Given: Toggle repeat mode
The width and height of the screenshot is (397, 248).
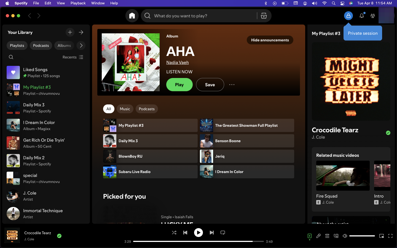Looking at the screenshot, I should tap(223, 233).
